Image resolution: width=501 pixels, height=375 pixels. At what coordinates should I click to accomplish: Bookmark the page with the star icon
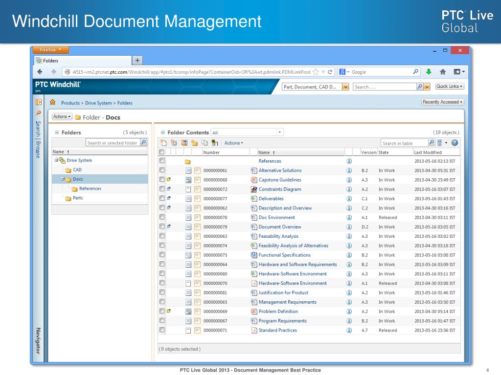(x=316, y=72)
